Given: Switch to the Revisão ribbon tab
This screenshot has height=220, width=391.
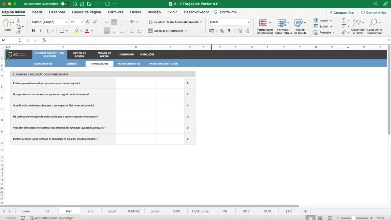Looking at the screenshot, I should (x=154, y=12).
